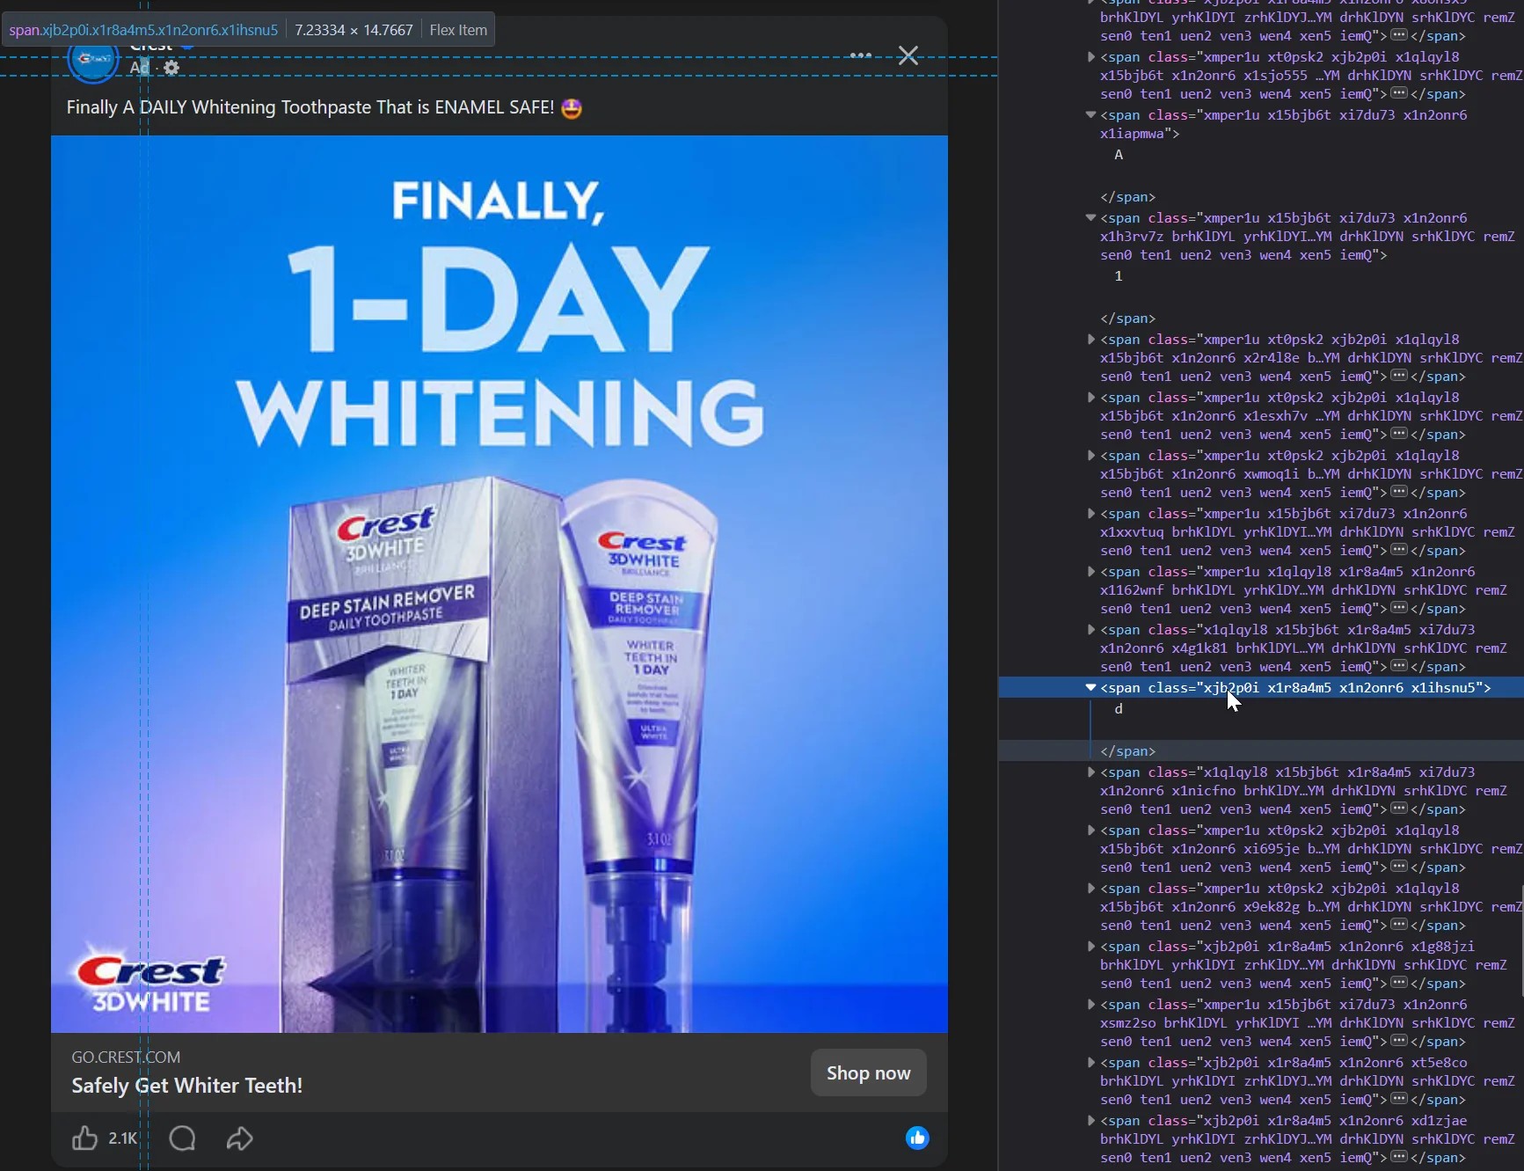
Task: Select the text node 'A' in the DOM tree
Action: point(1119,155)
